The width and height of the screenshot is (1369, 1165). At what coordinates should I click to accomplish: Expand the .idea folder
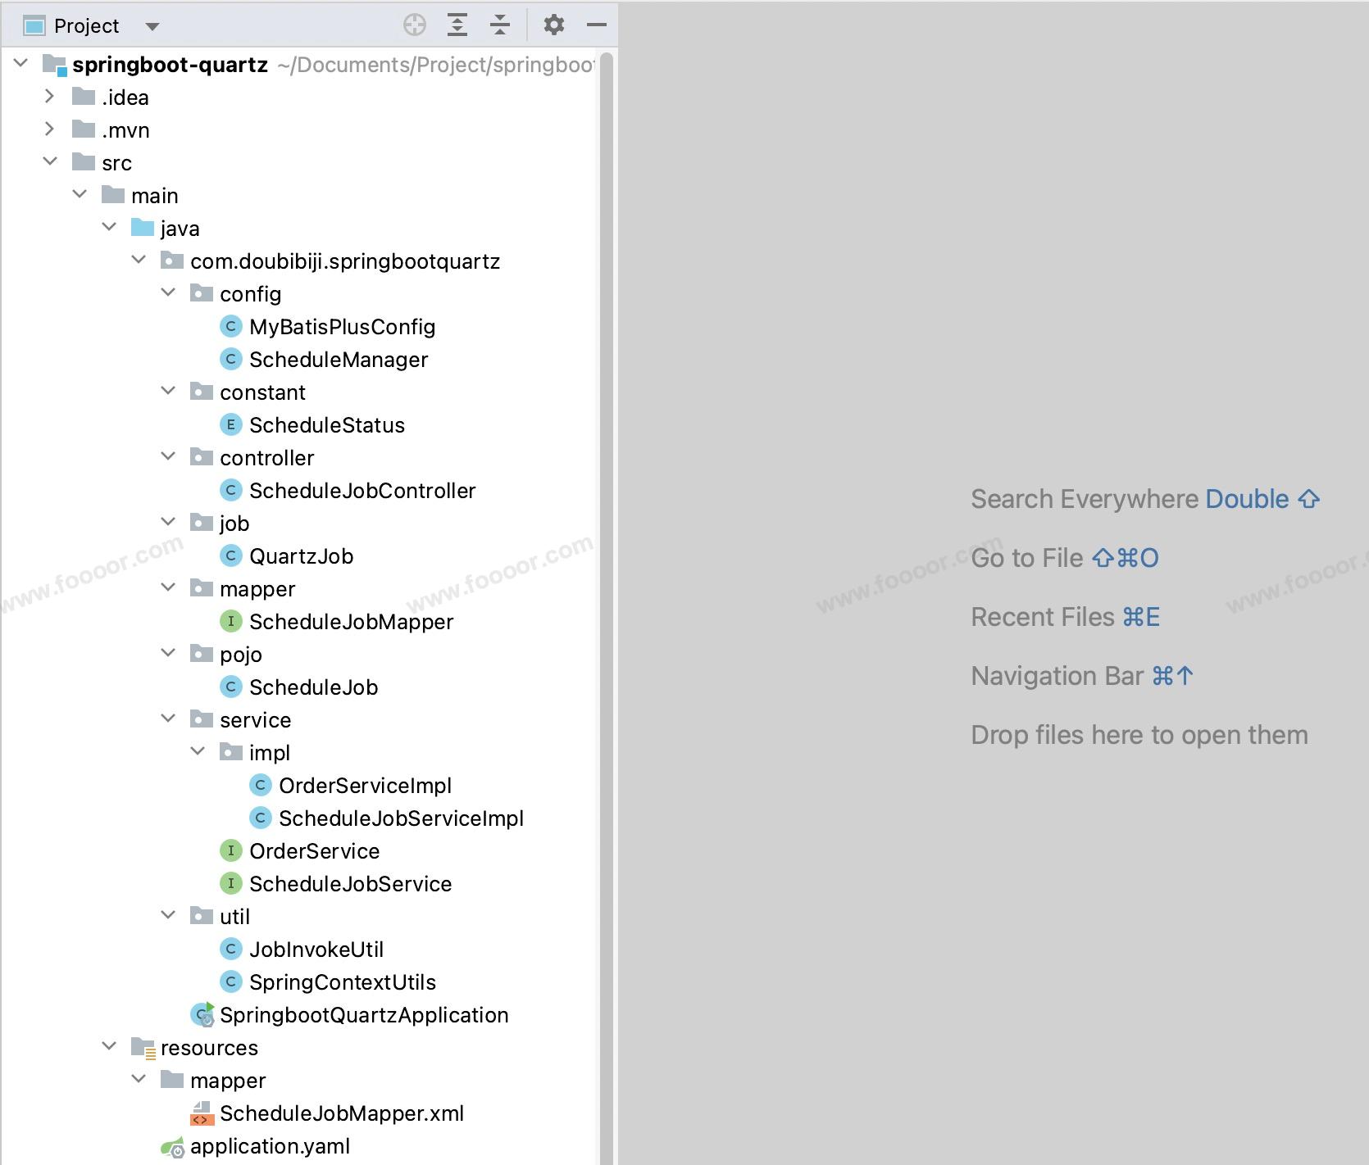point(50,97)
